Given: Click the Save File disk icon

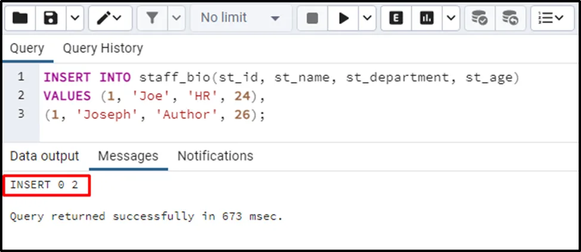Looking at the screenshot, I should pyautogui.click(x=50, y=18).
